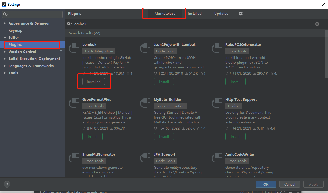This screenshot has height=193, width=328.
Task: Switch to the Updates tab
Action: click(x=221, y=14)
